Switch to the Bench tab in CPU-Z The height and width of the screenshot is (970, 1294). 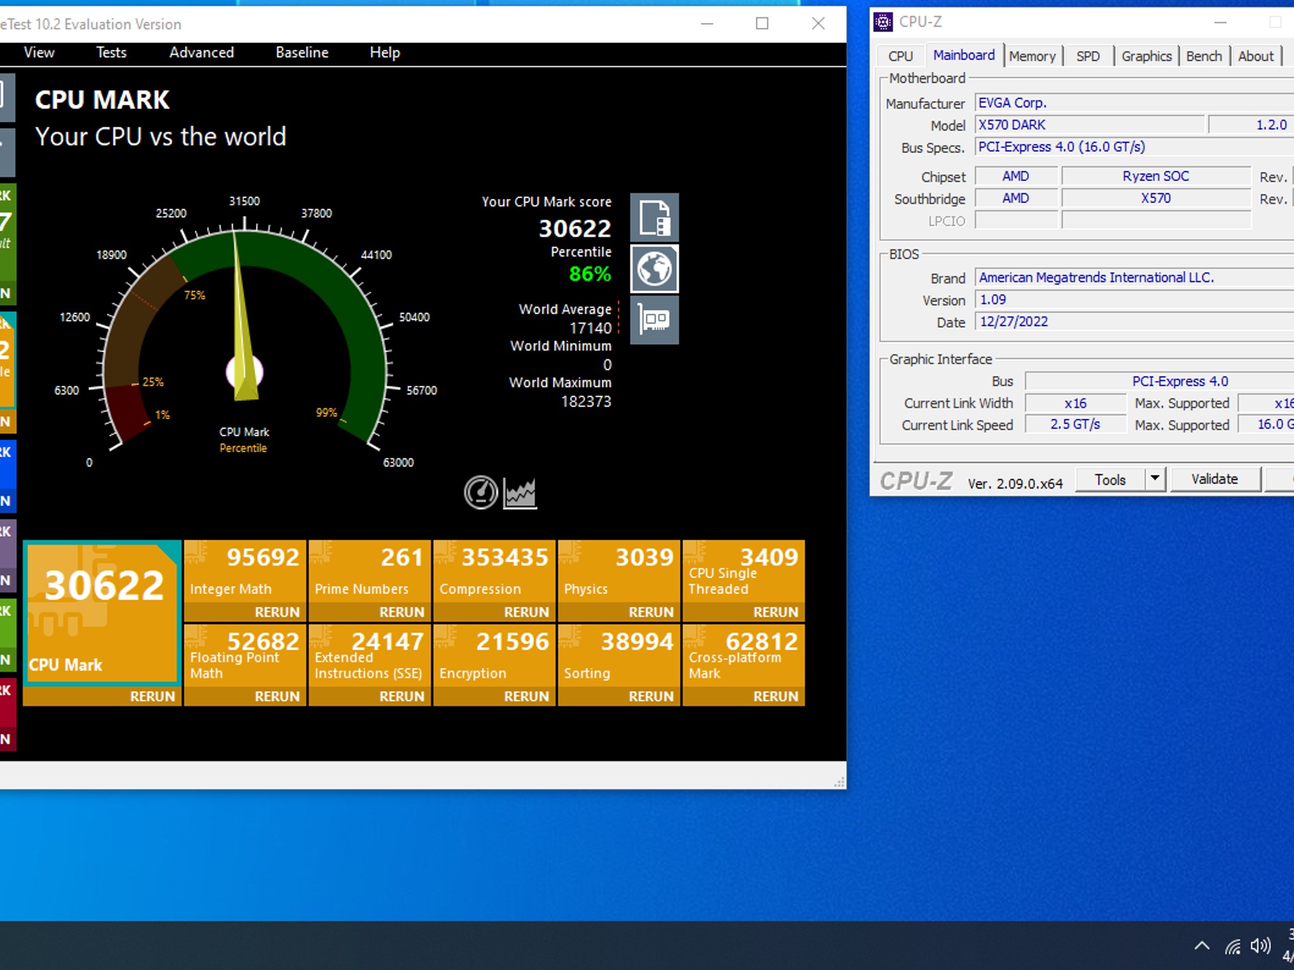tap(1204, 56)
